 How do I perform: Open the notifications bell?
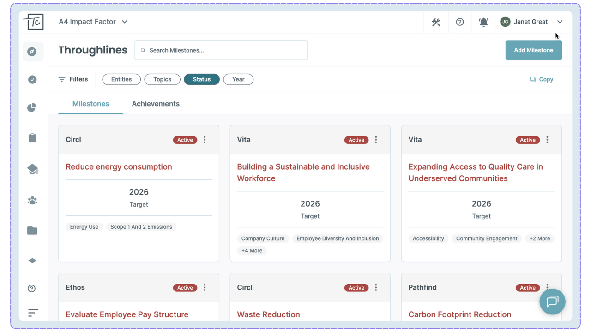coord(483,22)
